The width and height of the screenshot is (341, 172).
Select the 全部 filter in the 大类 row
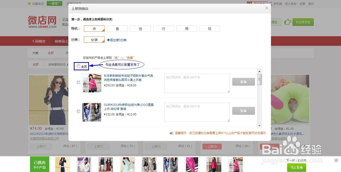coord(51,53)
